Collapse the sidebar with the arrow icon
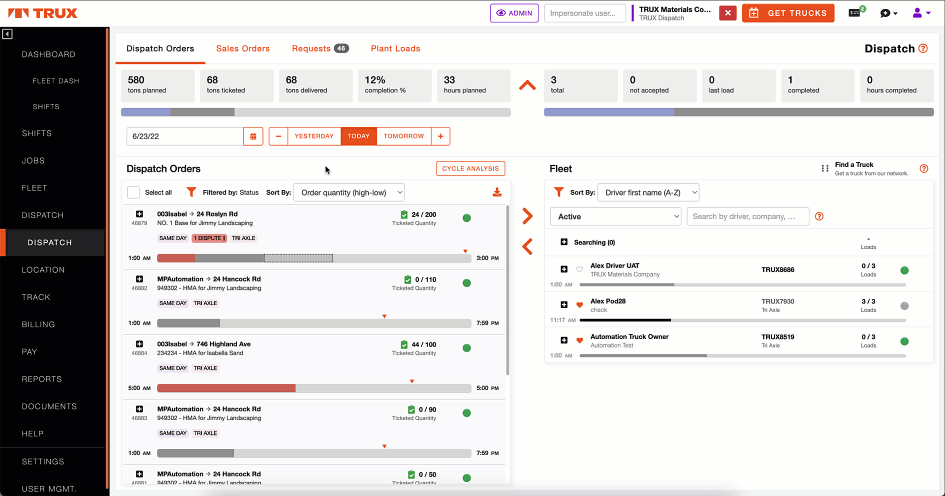 [7, 34]
